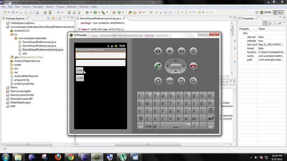Click the emulator camera button

[158, 51]
